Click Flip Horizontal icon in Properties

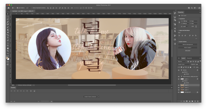(193, 26)
